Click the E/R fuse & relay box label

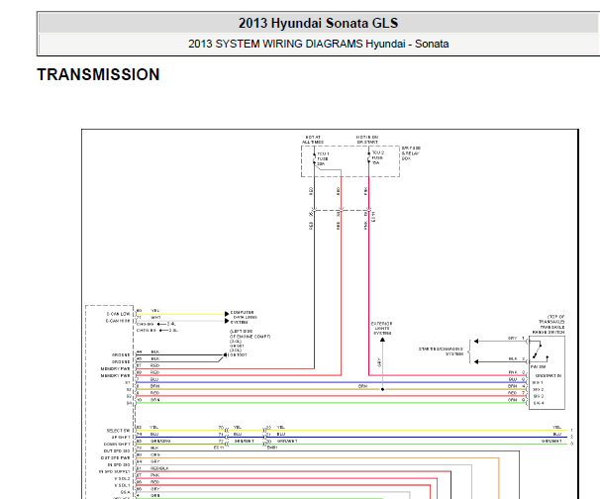click(x=411, y=153)
